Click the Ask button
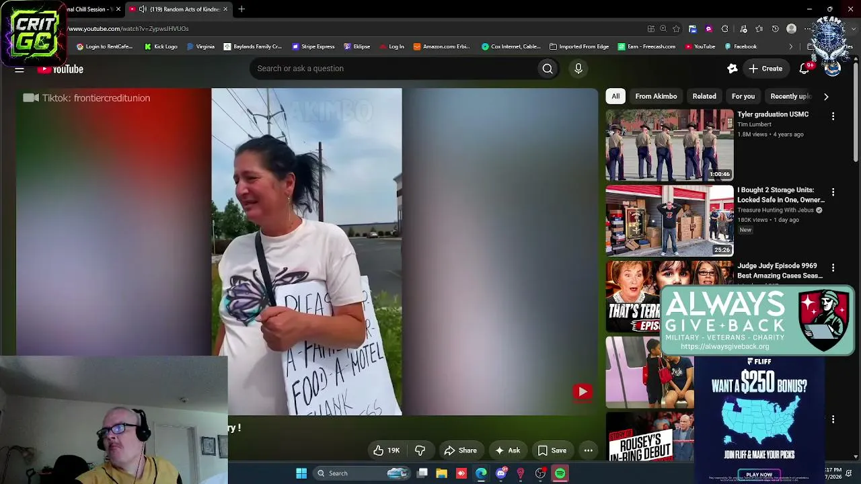 point(507,450)
